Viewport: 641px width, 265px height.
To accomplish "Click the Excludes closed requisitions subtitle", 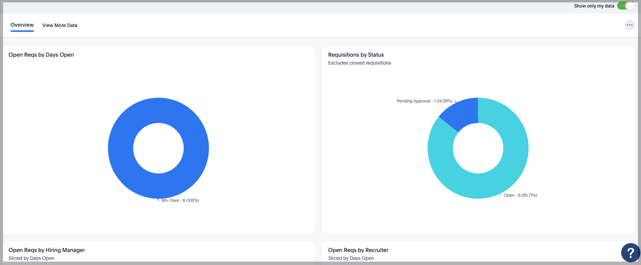I will (360, 63).
